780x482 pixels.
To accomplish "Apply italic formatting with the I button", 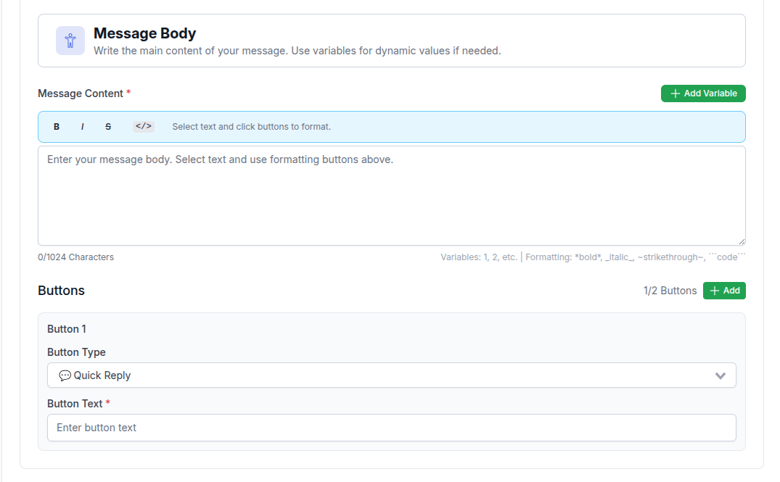I will tap(82, 127).
